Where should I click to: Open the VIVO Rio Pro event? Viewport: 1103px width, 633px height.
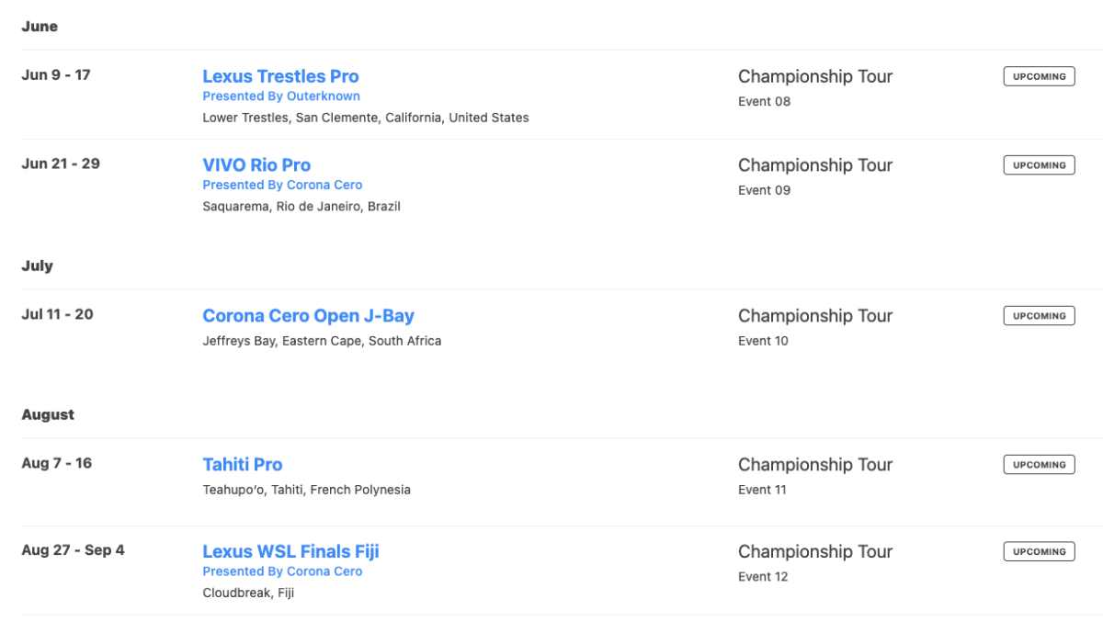click(x=256, y=165)
